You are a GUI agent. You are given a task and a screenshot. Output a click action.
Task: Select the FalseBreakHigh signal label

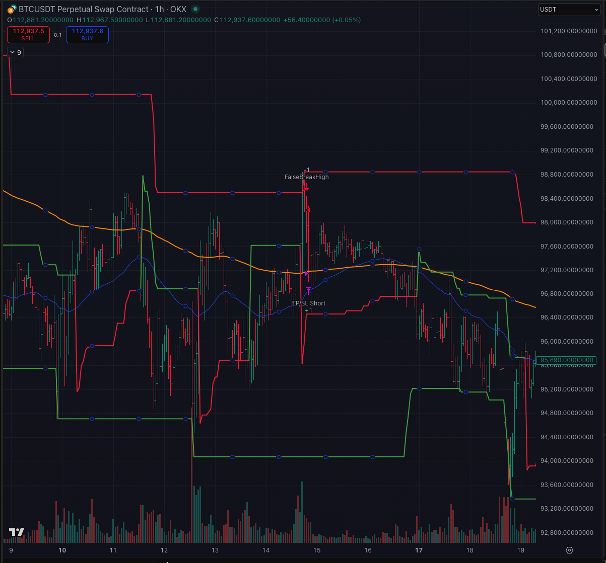(x=306, y=177)
